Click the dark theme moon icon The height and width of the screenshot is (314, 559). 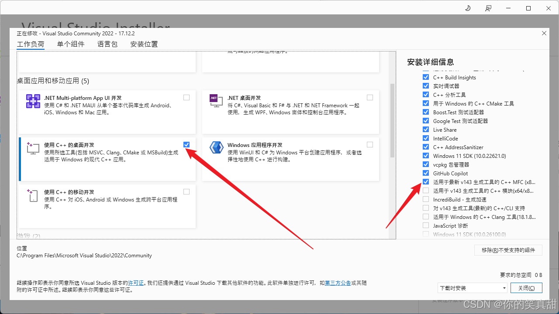point(467,8)
